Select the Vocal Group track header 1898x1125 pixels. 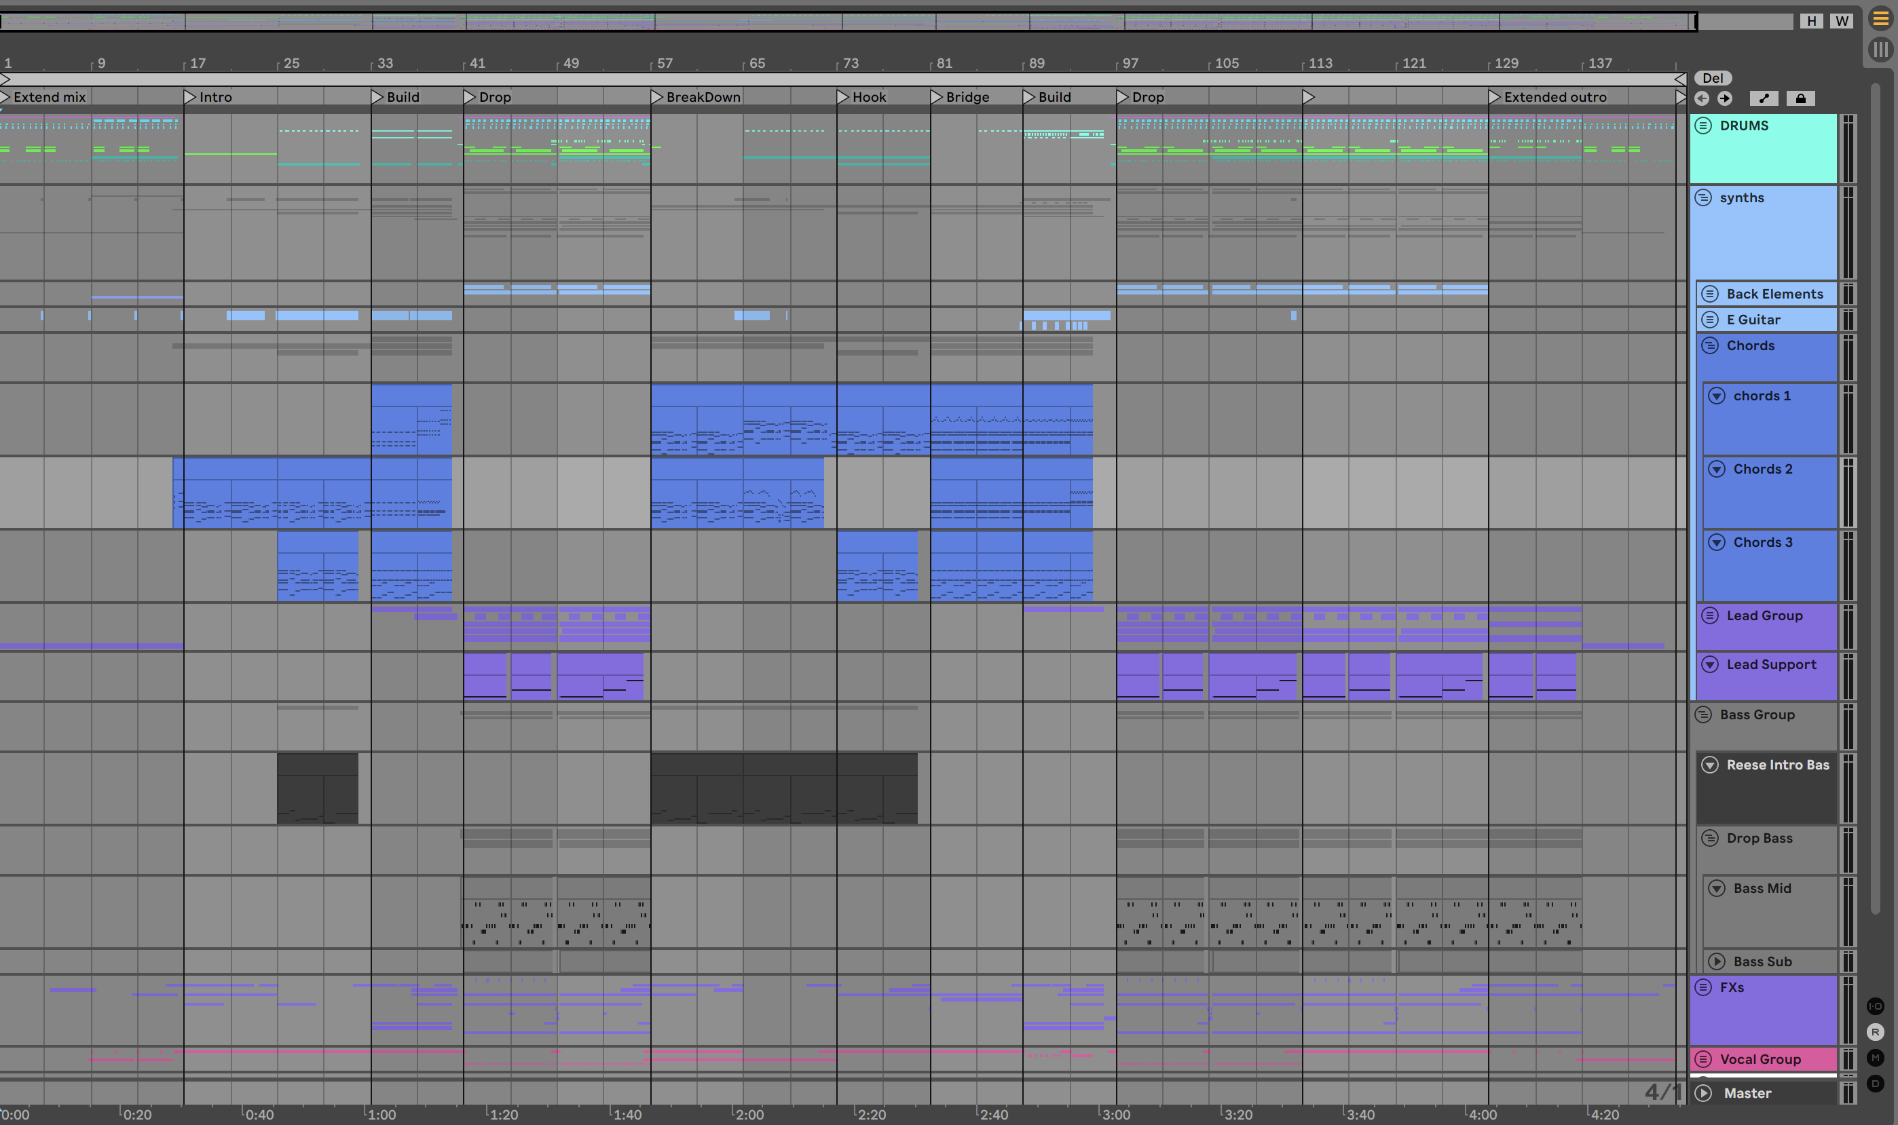coord(1760,1059)
